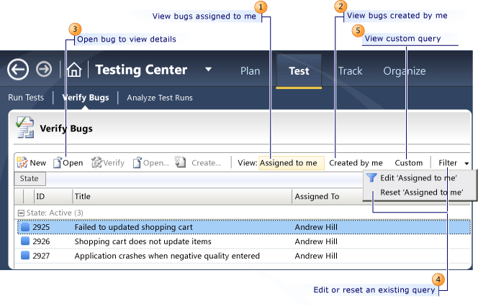Screen dimensions: 478x306
Task: Click the New bug toolbar icon
Action: tap(22, 163)
